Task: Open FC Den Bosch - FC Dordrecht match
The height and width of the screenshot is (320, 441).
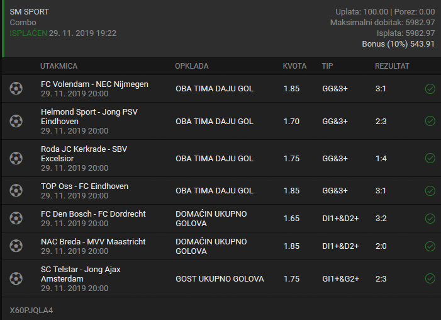Action: pyautogui.click(x=93, y=214)
